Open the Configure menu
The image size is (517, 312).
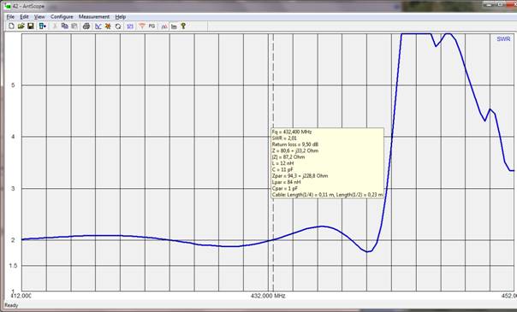pyautogui.click(x=62, y=17)
